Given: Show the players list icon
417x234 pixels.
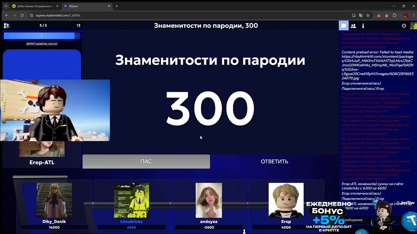Looking at the screenshot, I should click(353, 26).
